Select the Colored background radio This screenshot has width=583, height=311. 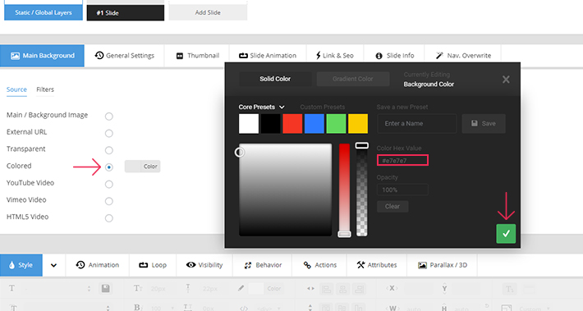[109, 167]
